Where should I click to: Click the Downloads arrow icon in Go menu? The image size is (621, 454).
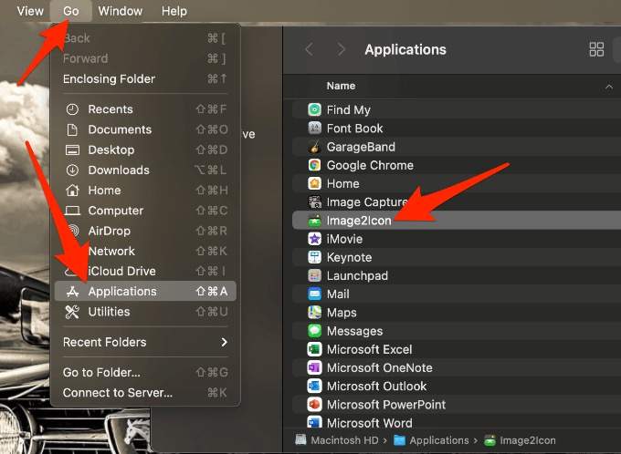72,170
